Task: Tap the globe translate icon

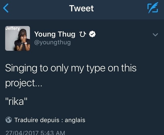Action: (9, 120)
